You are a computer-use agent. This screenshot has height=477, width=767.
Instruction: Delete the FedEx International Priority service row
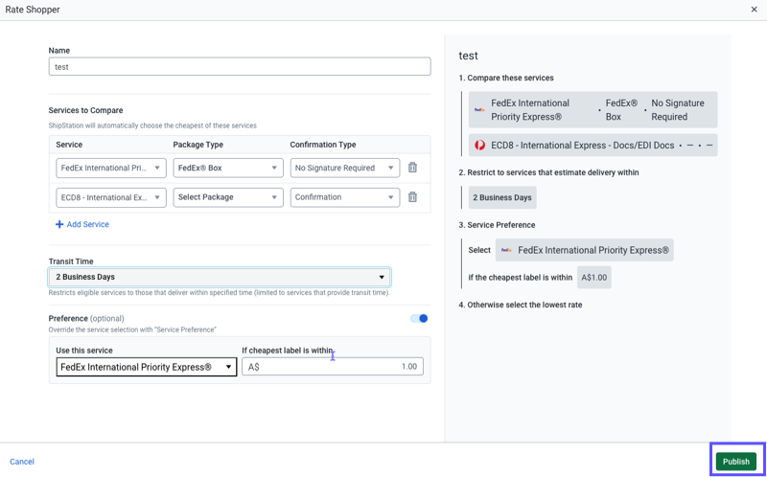point(412,168)
